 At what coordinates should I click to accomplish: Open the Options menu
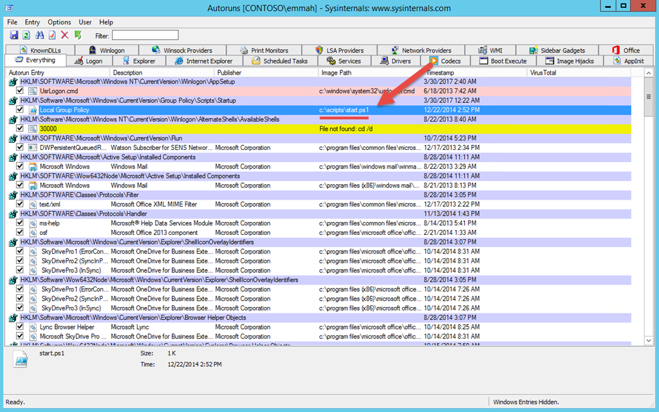coord(59,23)
